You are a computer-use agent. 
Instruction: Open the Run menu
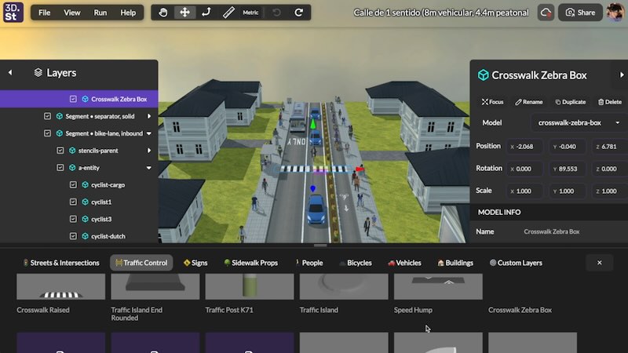click(100, 13)
